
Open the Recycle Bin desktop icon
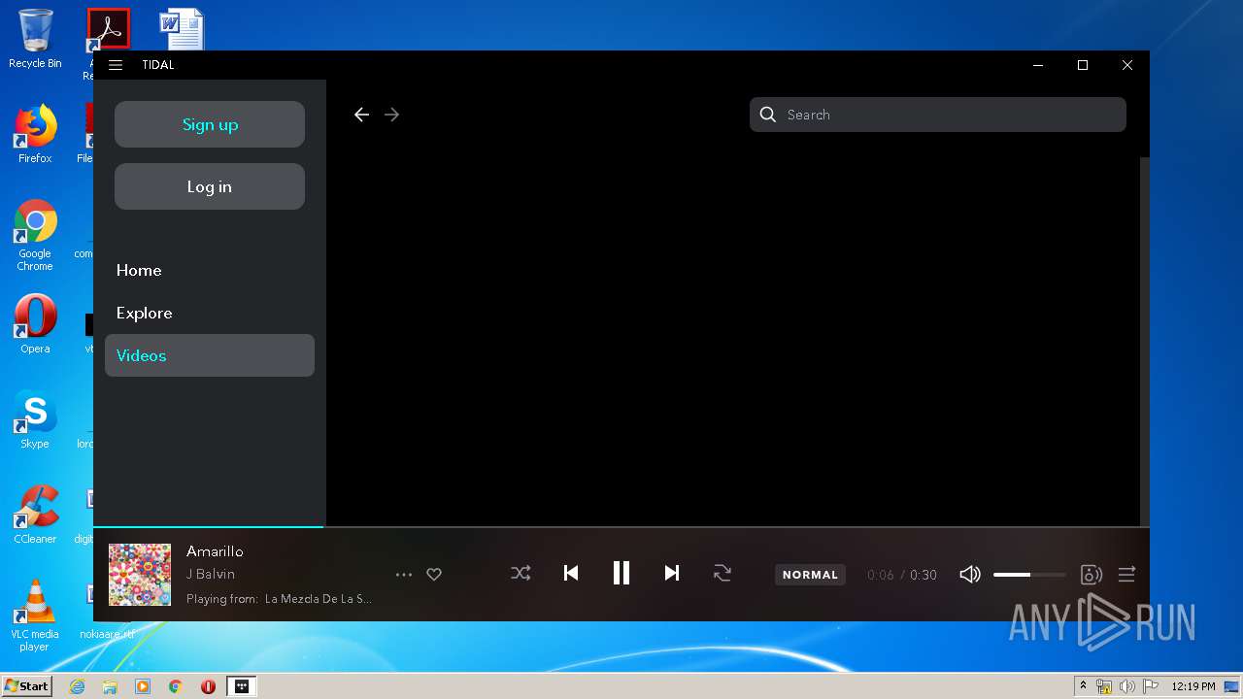click(x=35, y=39)
